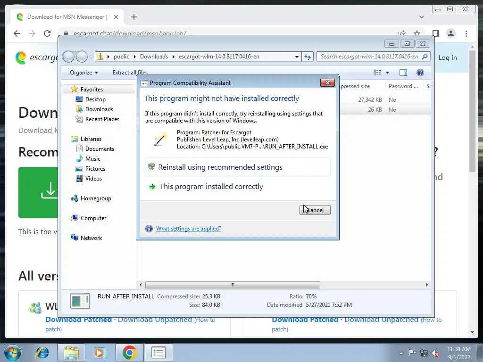Open the Music library

[93, 158]
